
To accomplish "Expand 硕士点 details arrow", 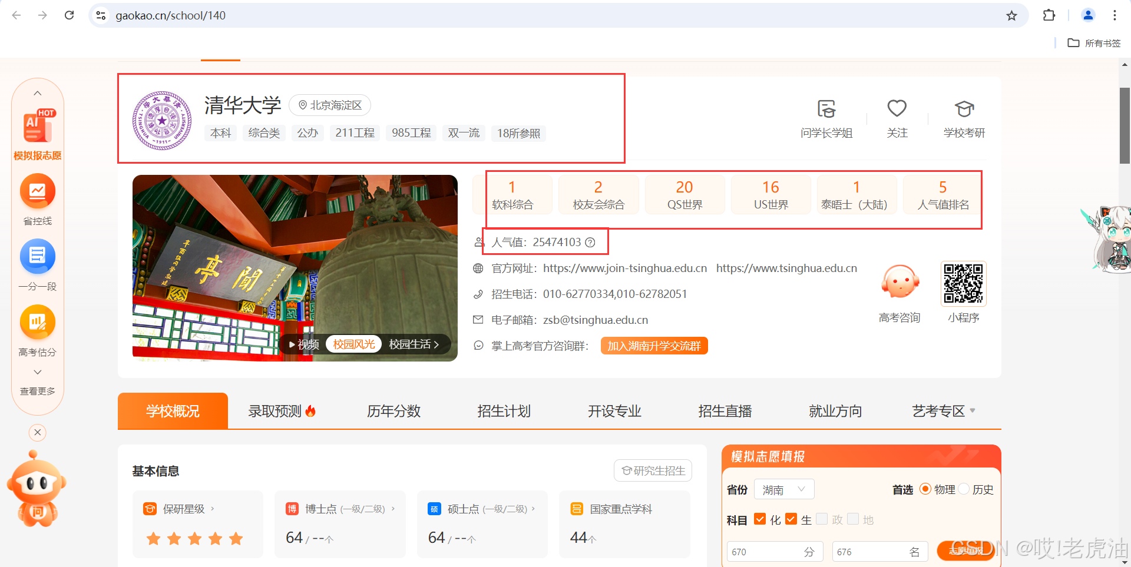I will (x=533, y=509).
